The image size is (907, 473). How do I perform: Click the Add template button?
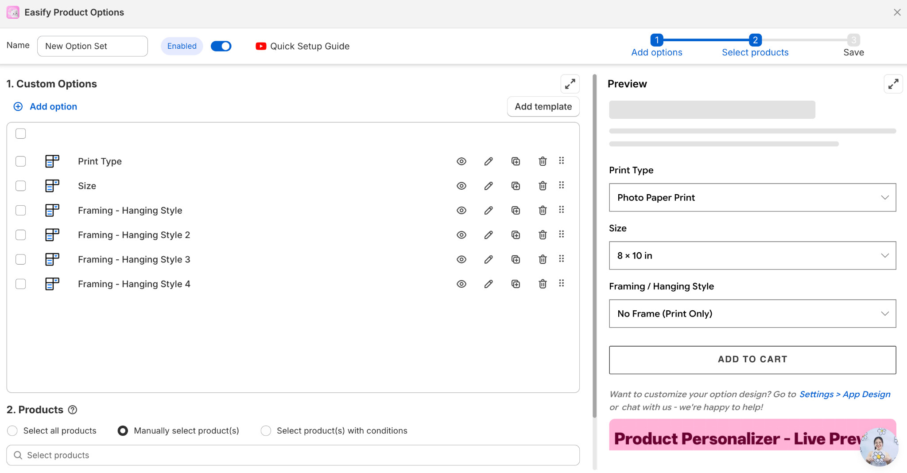click(x=543, y=106)
